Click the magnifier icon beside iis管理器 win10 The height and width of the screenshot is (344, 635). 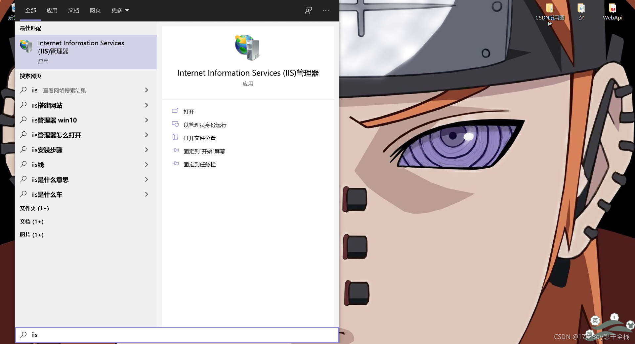point(23,120)
